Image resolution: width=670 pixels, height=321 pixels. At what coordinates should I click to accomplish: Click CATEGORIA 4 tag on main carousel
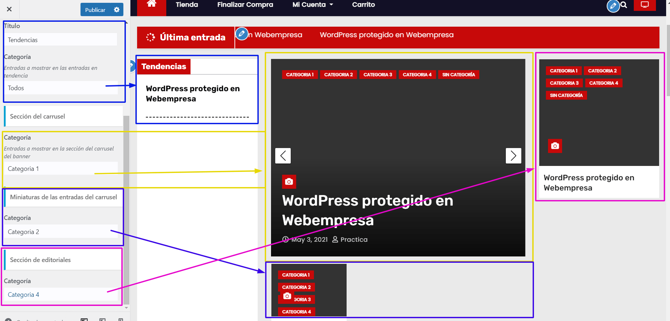(417, 75)
